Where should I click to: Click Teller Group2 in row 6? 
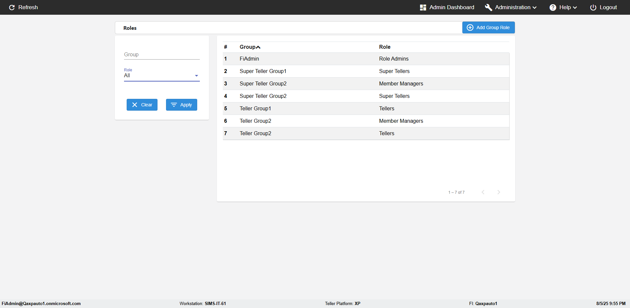255,121
